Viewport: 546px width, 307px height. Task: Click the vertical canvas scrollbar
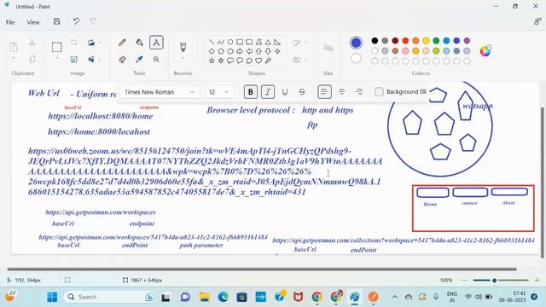(x=542, y=182)
